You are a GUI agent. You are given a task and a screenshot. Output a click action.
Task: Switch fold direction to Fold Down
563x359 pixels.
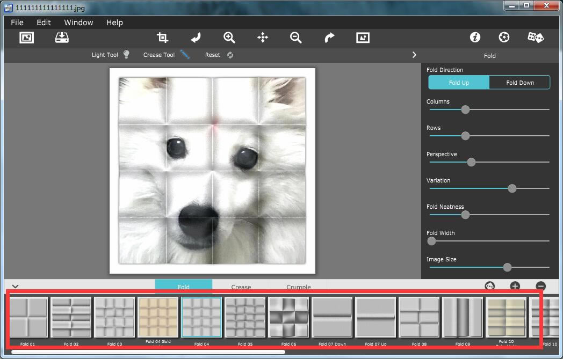(x=519, y=83)
